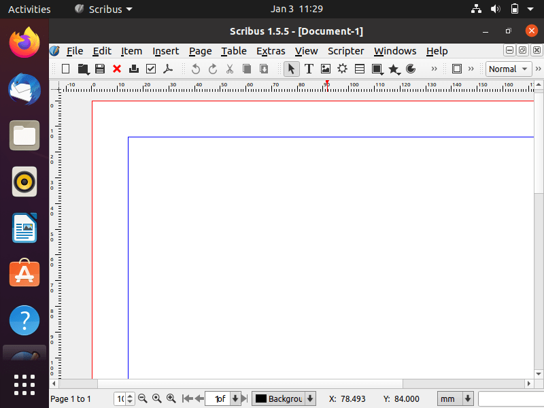Activate the Insert Table tool
Viewport: 544px width, 408px height.
pos(360,69)
